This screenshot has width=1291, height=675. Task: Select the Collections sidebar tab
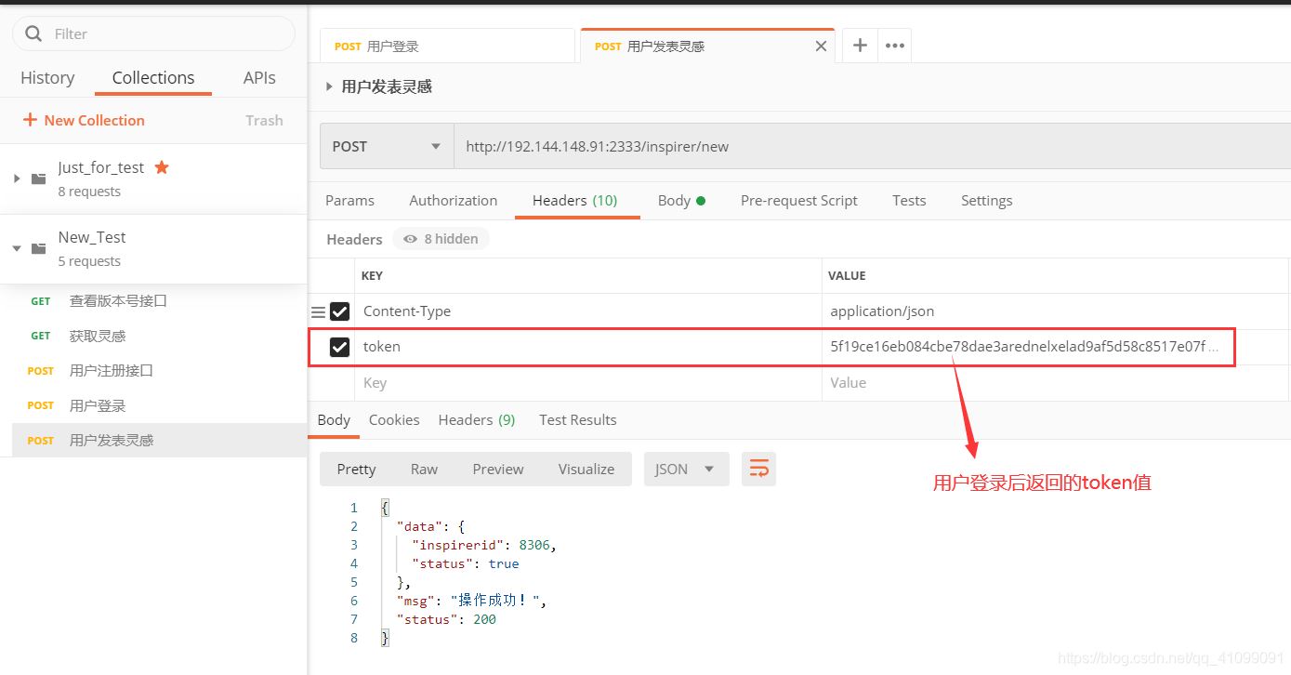[x=153, y=78]
